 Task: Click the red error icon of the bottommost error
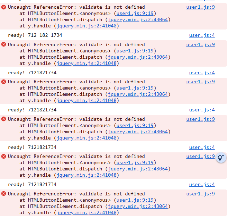4,194
